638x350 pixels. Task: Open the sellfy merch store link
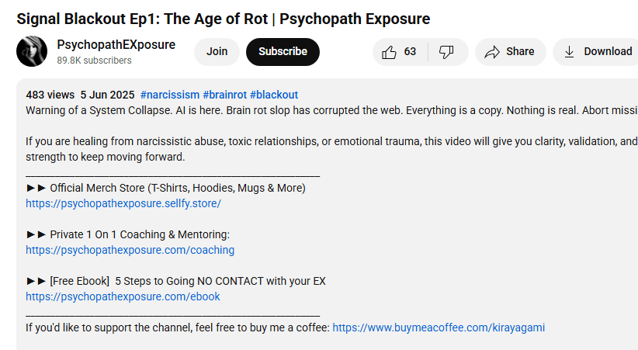coord(123,203)
